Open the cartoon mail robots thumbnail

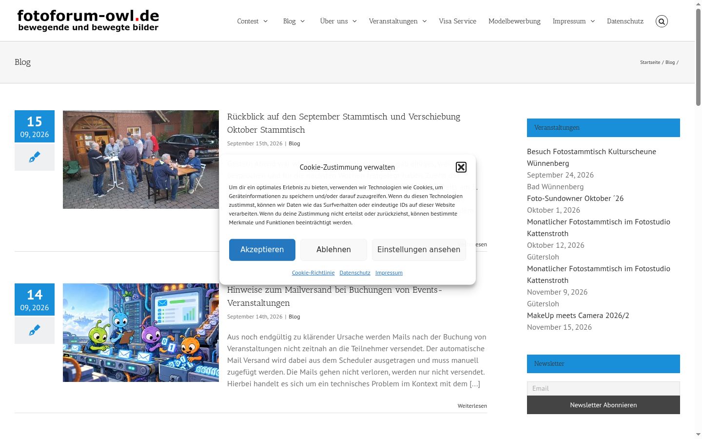tap(141, 333)
